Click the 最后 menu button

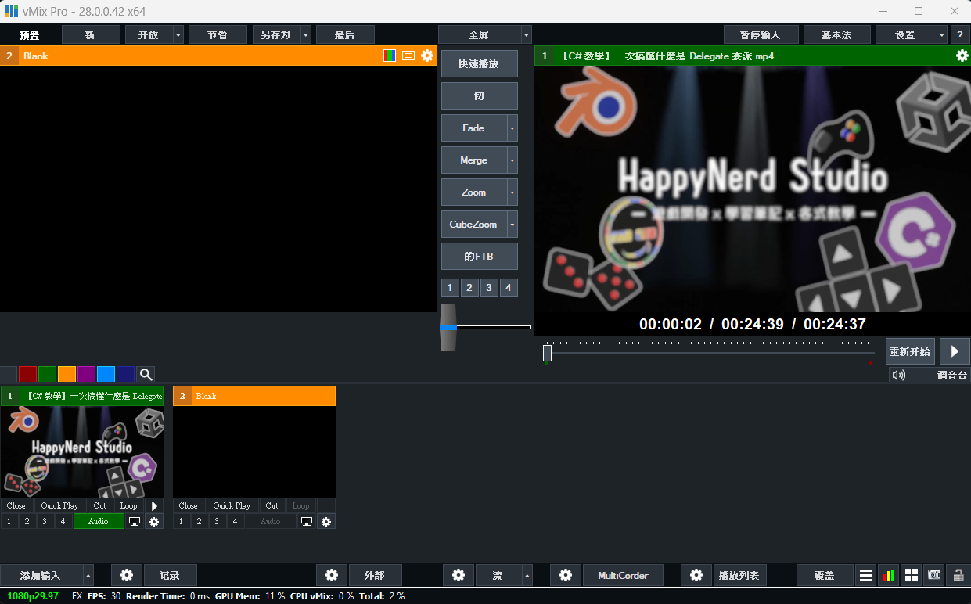click(x=345, y=34)
